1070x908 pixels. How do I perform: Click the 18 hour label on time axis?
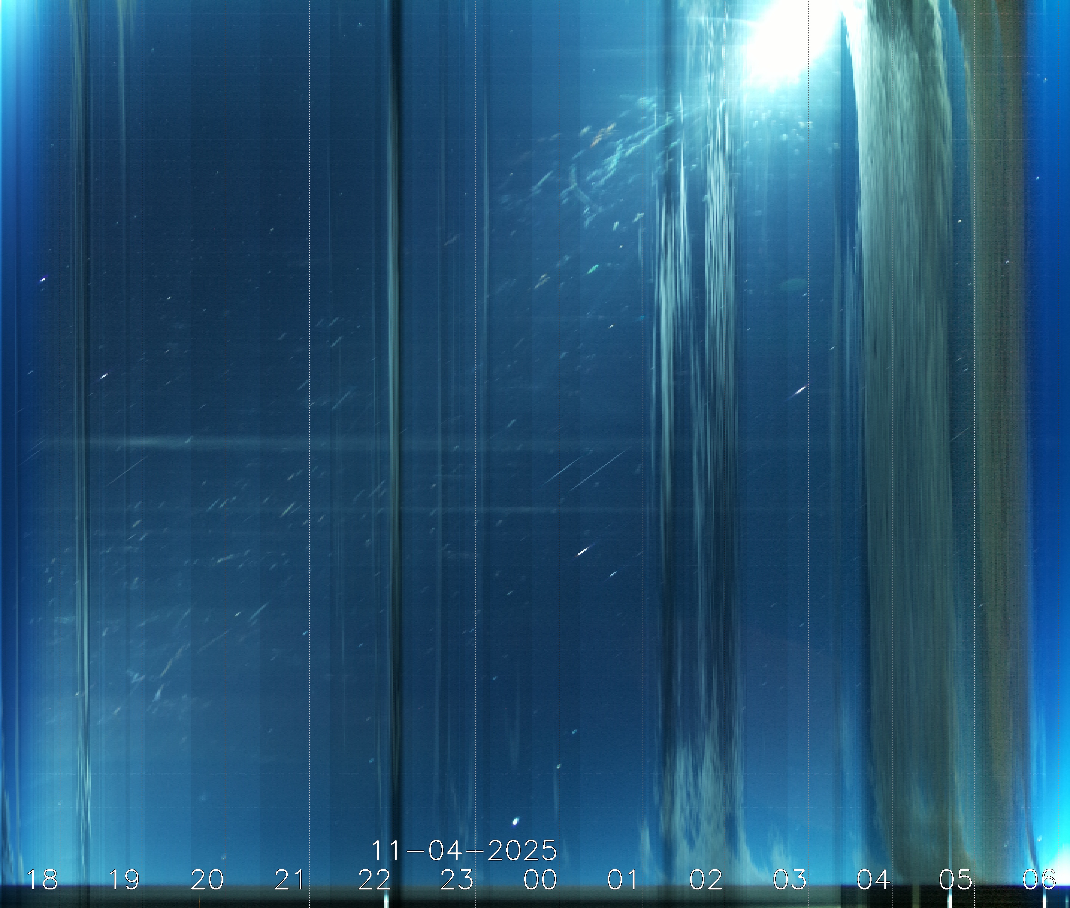(x=42, y=880)
